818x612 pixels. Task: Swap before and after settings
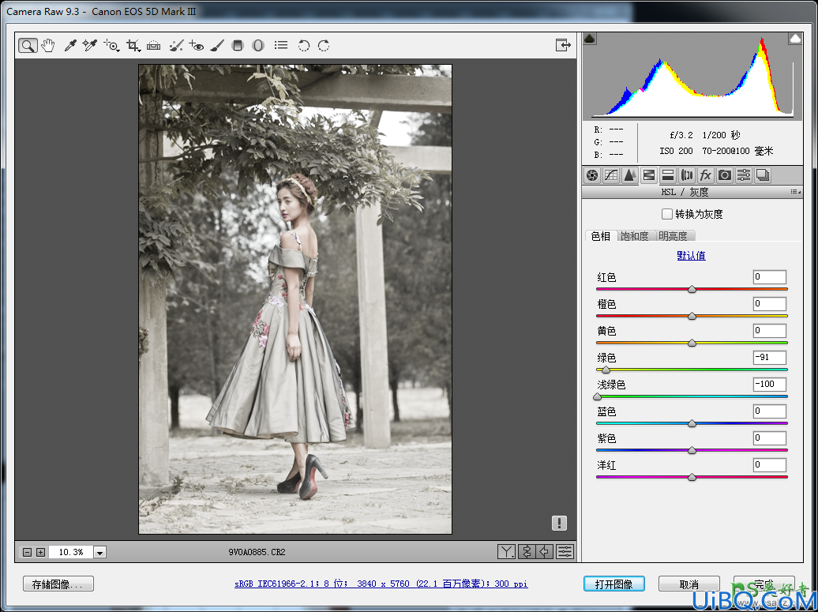pyautogui.click(x=527, y=551)
